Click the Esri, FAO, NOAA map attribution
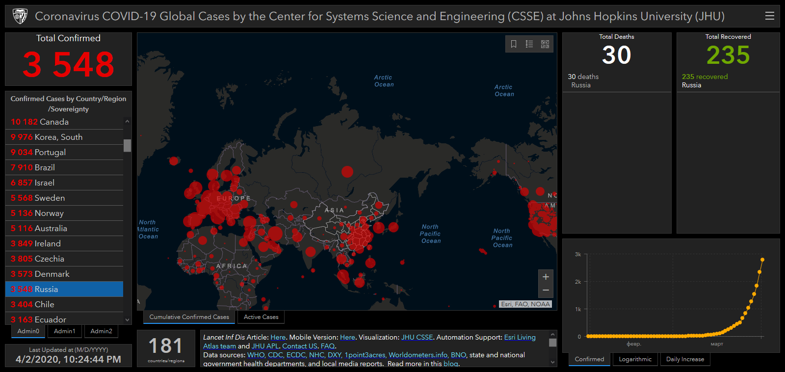785x372 pixels. click(525, 304)
